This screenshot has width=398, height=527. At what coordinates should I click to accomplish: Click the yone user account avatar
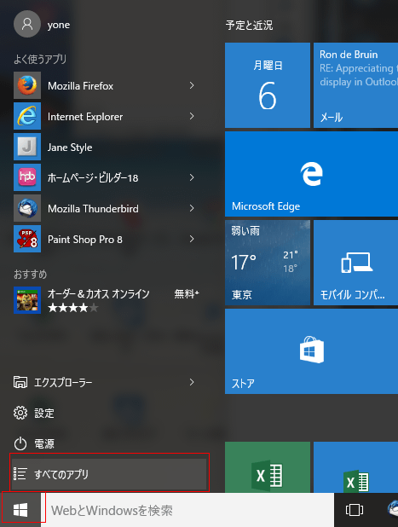27,24
